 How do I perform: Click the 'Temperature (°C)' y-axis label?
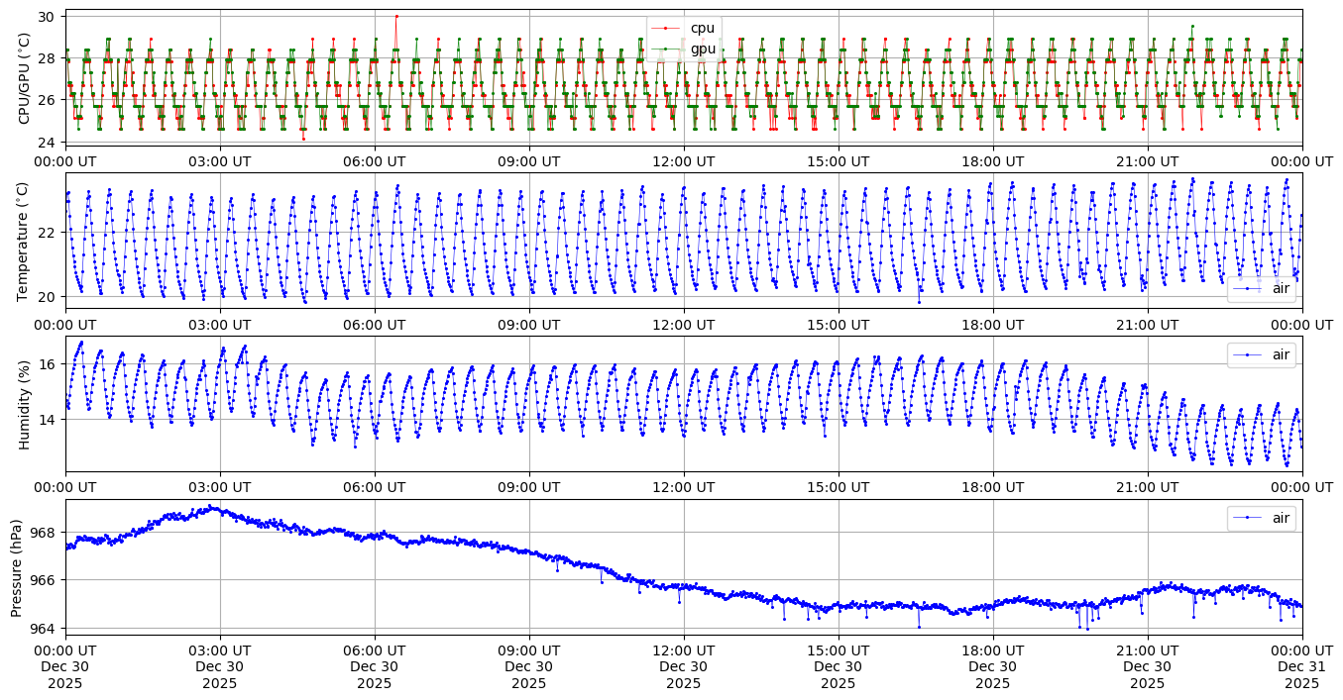(25, 241)
